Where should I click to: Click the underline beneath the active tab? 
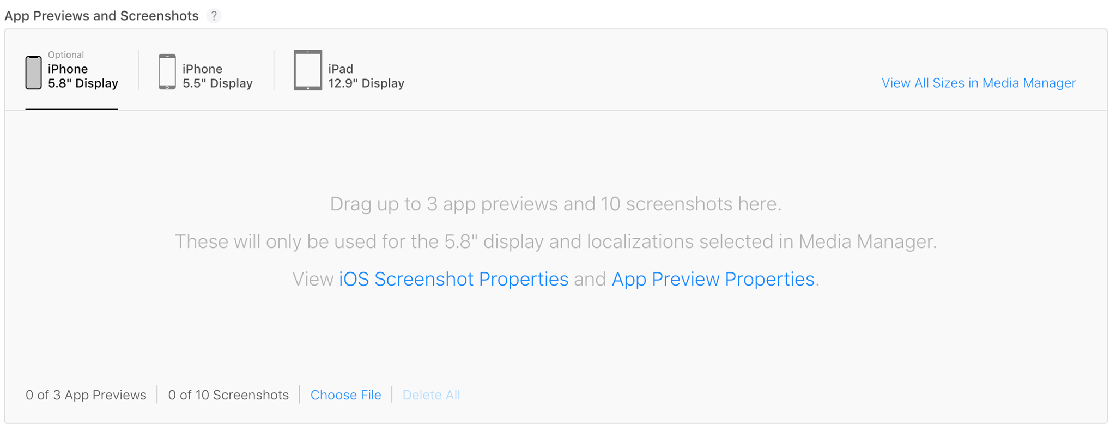71,110
